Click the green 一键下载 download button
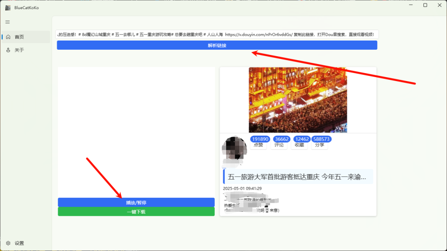The width and height of the screenshot is (447, 251). pyautogui.click(x=136, y=211)
